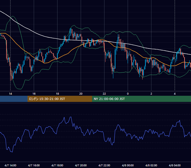Click the blue session bar before ロンドン

click(14, 99)
